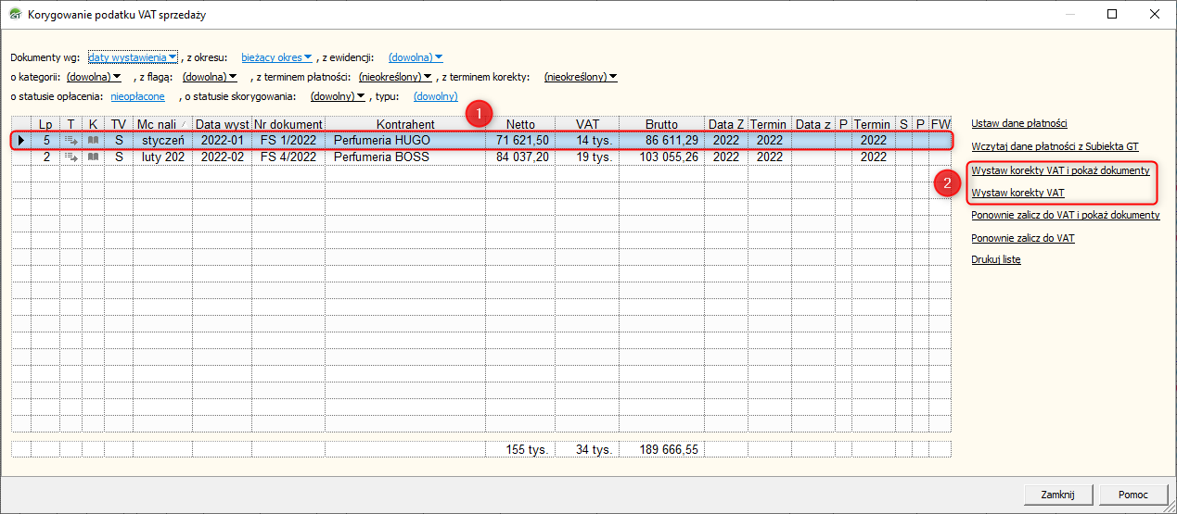This screenshot has height=514, width=1177.
Task: Open the 'z flagą' (dowolna) dropdown
Action: click(210, 77)
